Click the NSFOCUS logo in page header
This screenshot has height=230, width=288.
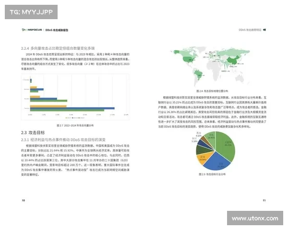[32, 30]
